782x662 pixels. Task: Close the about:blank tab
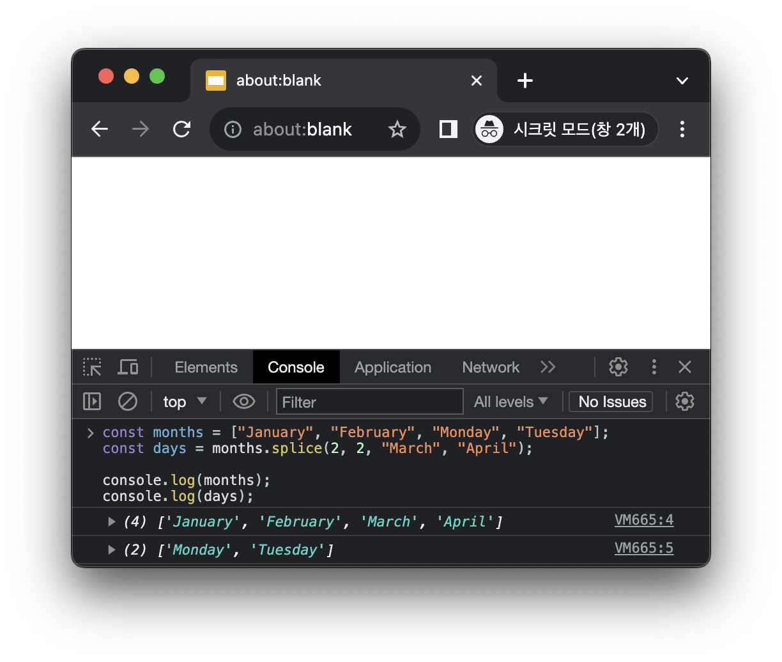tap(477, 81)
